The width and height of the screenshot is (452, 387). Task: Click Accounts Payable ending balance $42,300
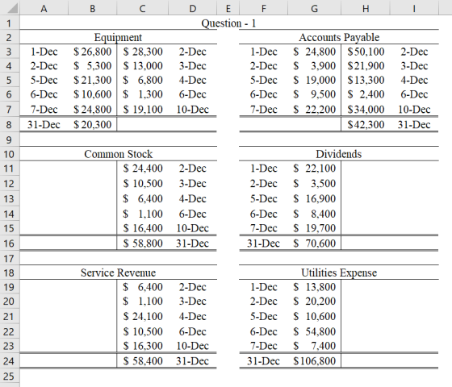[x=366, y=125]
